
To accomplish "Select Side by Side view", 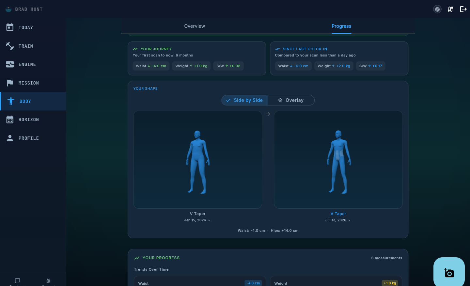I will pyautogui.click(x=245, y=100).
